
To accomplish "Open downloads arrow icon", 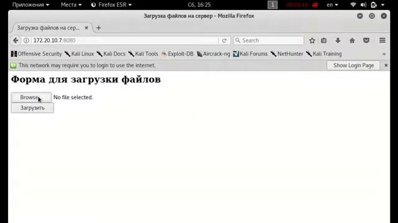I will [x=338, y=40].
